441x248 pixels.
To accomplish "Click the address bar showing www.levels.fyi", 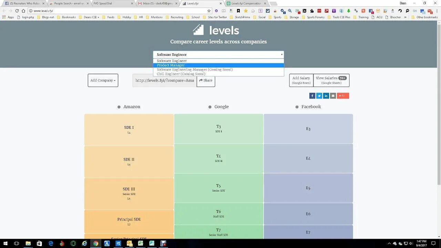I will pos(117,11).
